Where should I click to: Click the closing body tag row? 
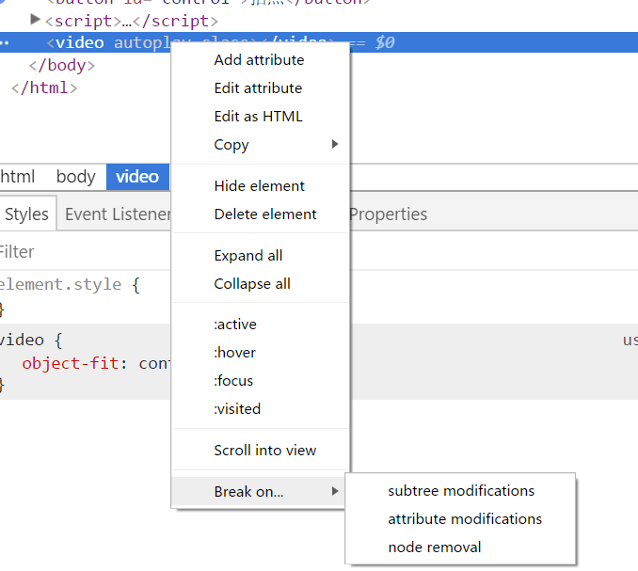tap(62, 65)
